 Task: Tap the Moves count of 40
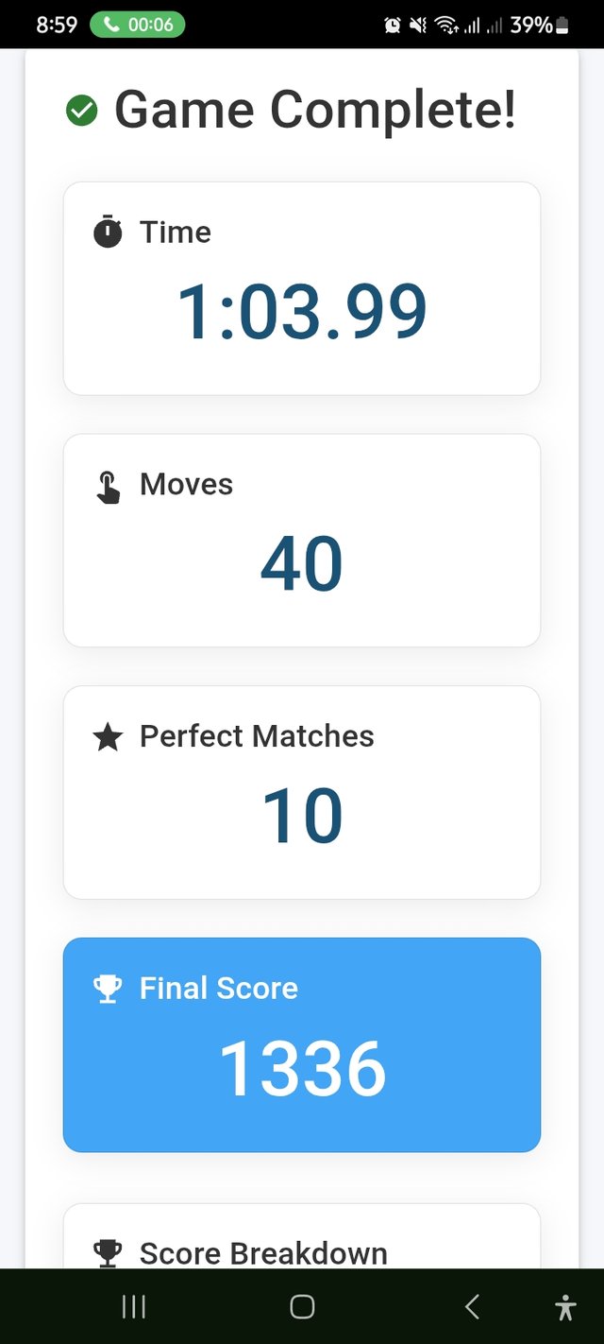point(302,564)
